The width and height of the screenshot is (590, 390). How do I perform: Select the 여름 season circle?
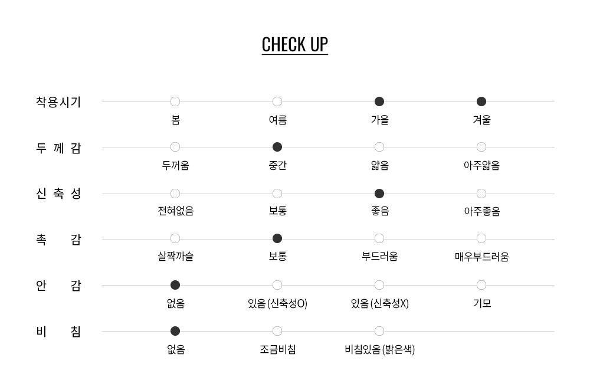click(277, 101)
